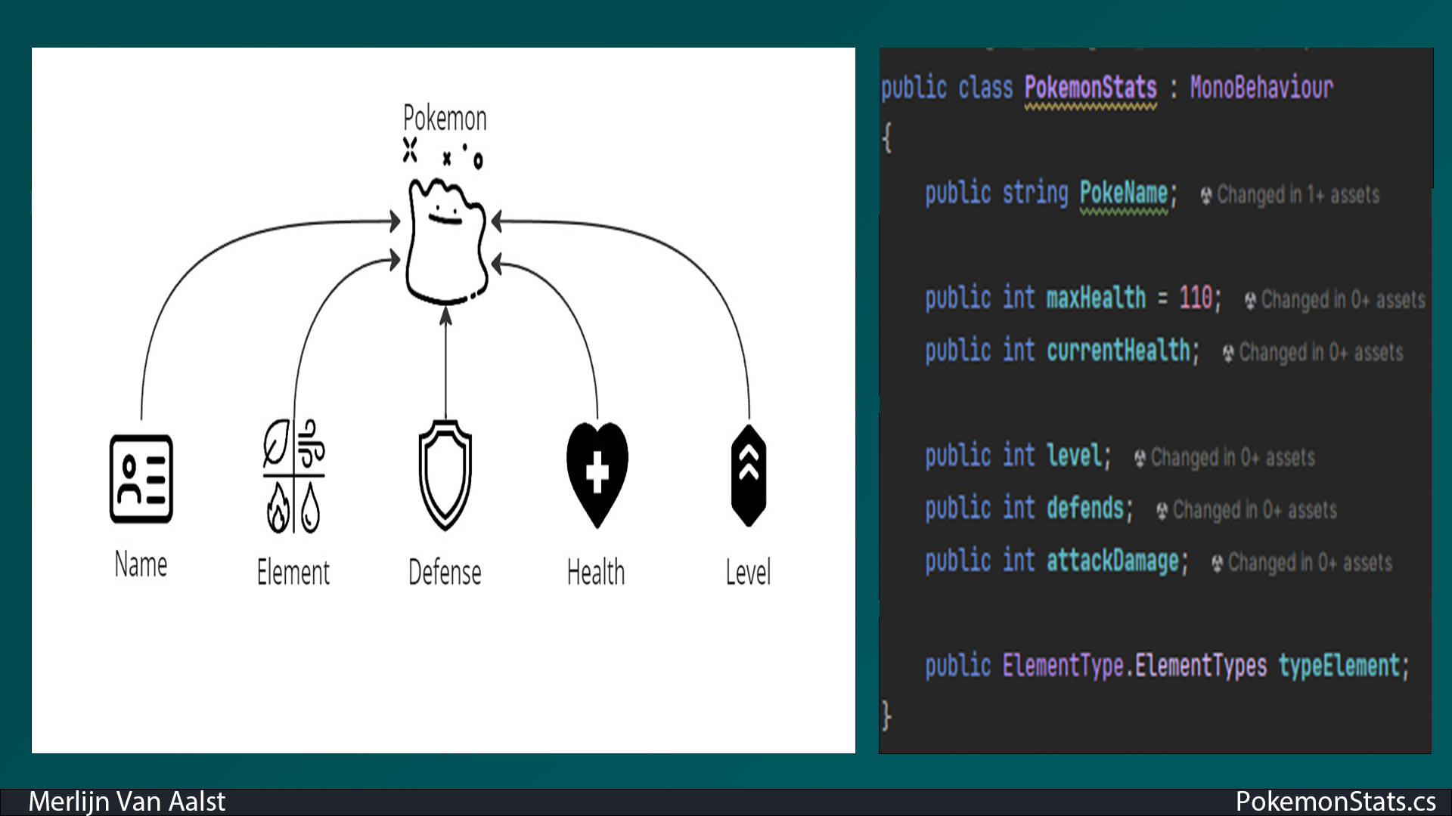The width and height of the screenshot is (1452, 816).
Task: Click the typeElement variable
Action: pos(1339,666)
